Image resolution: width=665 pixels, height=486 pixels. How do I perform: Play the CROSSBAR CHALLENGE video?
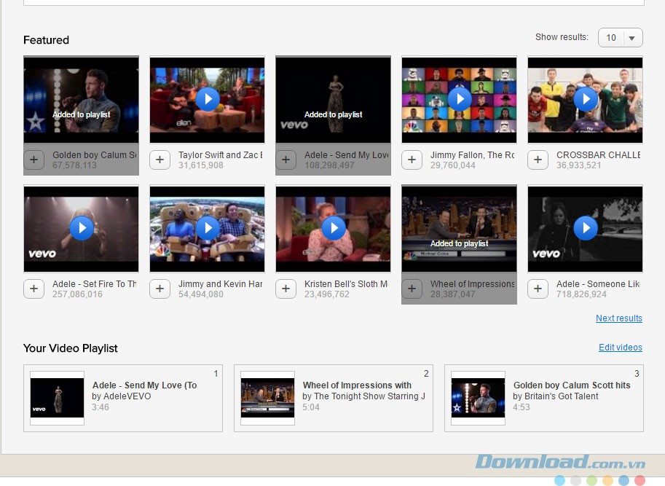585,99
